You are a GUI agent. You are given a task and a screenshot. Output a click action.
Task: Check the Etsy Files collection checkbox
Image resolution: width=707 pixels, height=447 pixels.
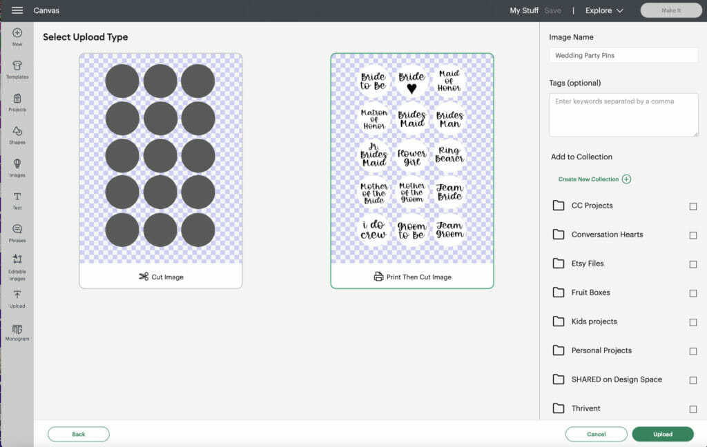click(693, 264)
